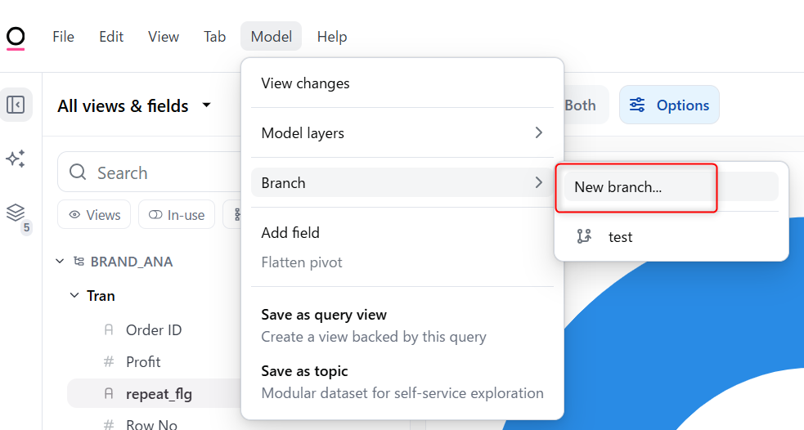The image size is (804, 430).
Task: Choose Add field in Model menu
Action: (x=402, y=233)
